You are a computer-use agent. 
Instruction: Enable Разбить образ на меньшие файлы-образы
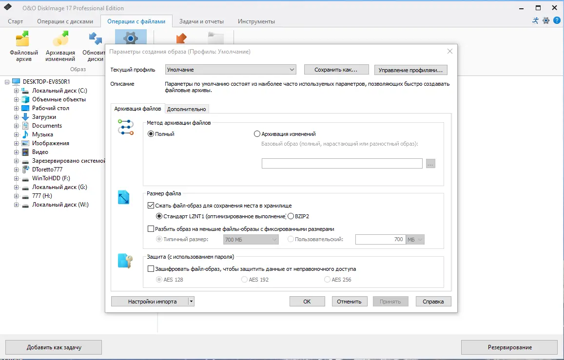tap(151, 228)
